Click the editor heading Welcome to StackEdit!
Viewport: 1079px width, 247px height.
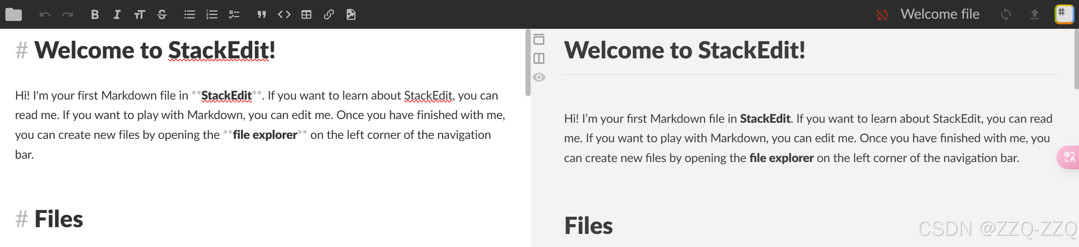tap(155, 50)
